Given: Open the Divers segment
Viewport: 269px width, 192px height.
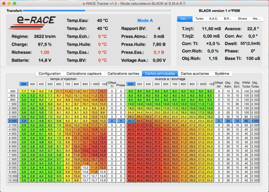Looking at the screenshot, I should [x=242, y=19].
